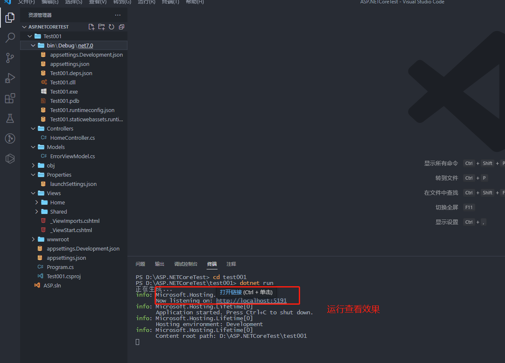Screen dimensions: 505x363
Task: Open _ViewStart.cshtml file
Action: (71, 230)
